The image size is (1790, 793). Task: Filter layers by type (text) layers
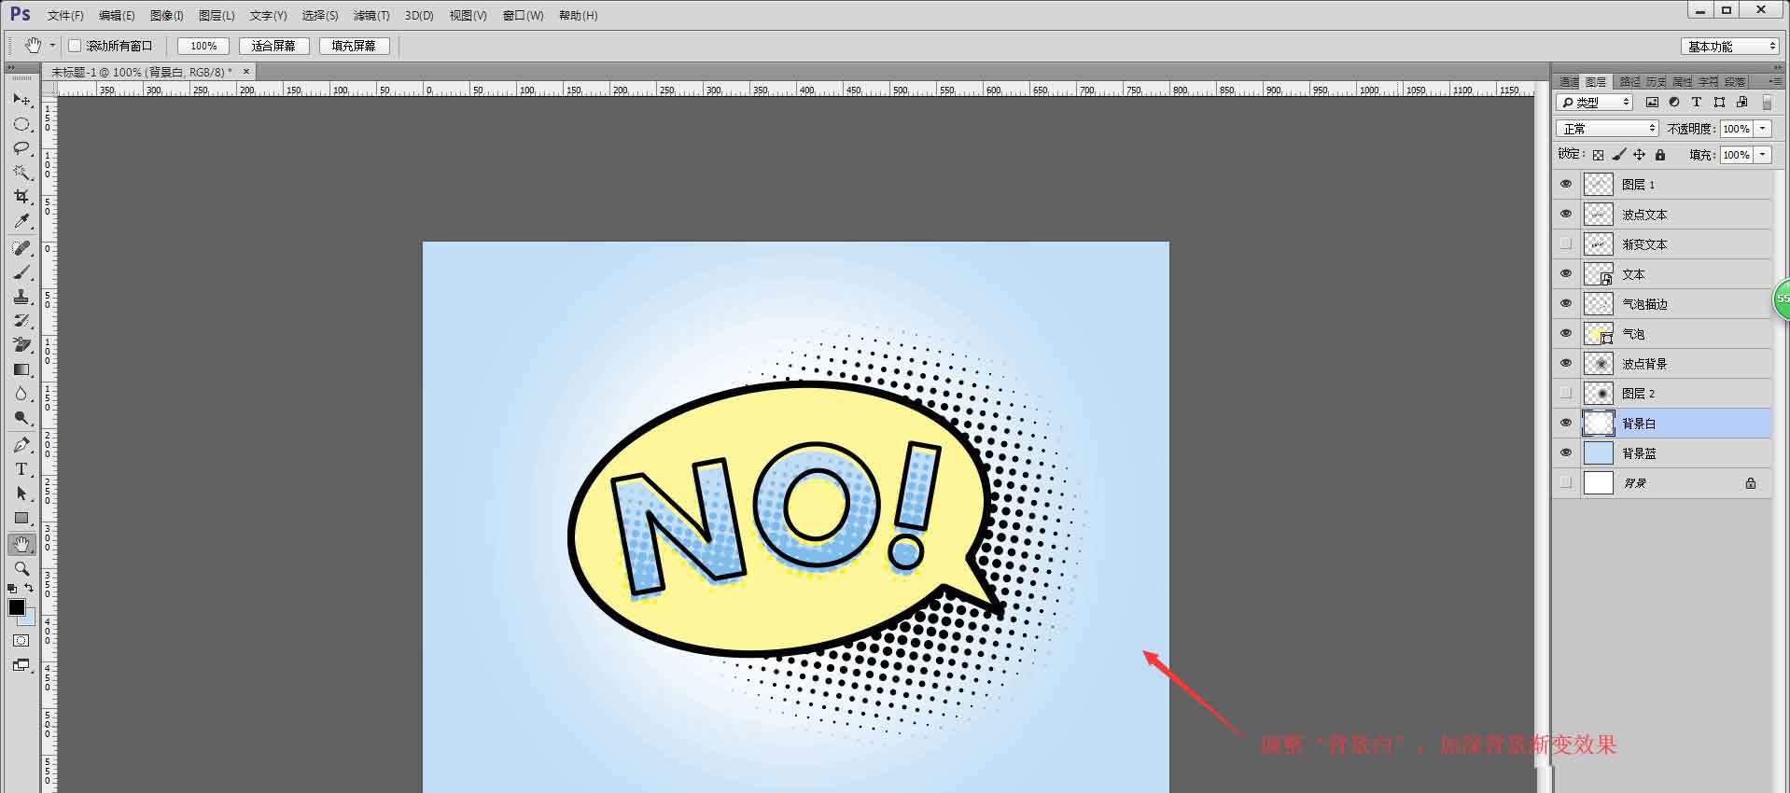[x=1697, y=102]
